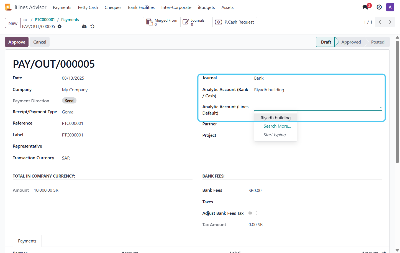This screenshot has width=400, height=253.
Task: Open the Bank Facilities menu
Action: coord(141,7)
